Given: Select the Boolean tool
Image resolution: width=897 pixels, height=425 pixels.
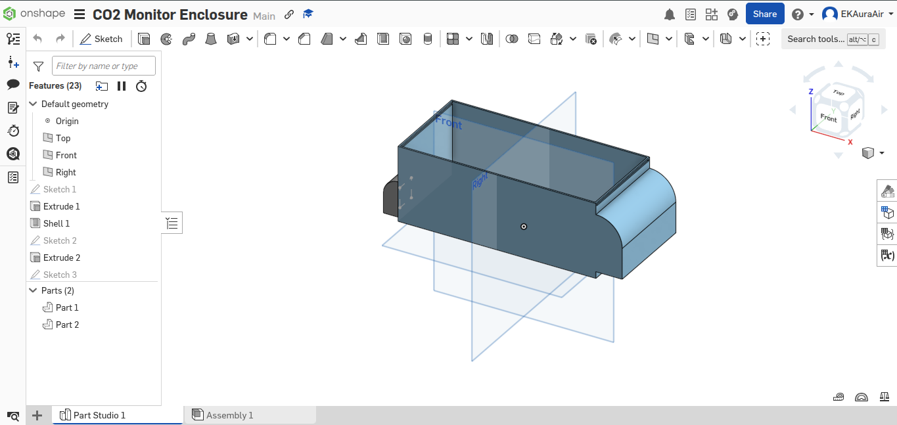Looking at the screenshot, I should 512,39.
